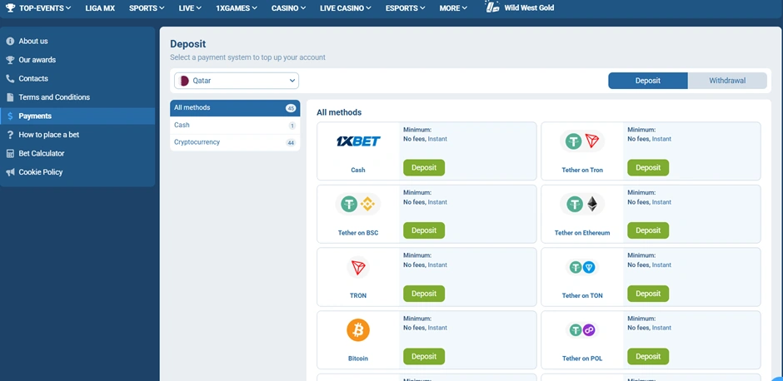Expand the CASINO menu
The height and width of the screenshot is (381, 783).
pos(289,8)
